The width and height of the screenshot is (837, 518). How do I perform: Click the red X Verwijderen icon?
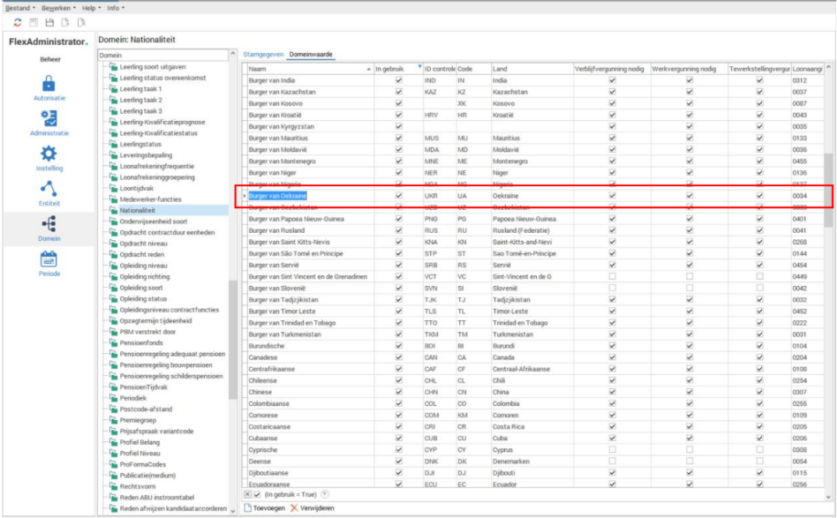pos(294,509)
